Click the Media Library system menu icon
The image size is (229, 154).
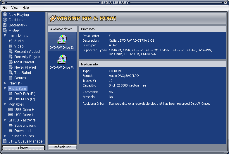click(x=3, y=2)
